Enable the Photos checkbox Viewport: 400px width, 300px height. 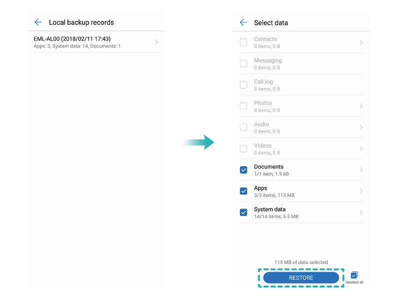(x=243, y=106)
